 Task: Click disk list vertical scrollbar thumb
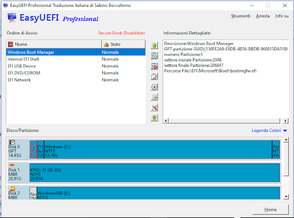pyautogui.click(x=286, y=159)
